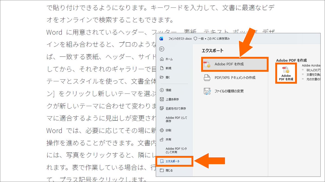Click the back arrow in backstage view
325x182 pixels.
point(162,49)
